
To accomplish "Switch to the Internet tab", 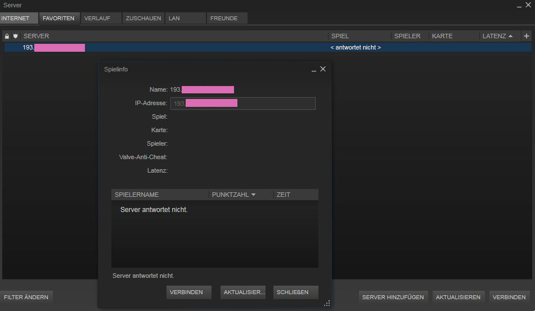I will 16,18.
